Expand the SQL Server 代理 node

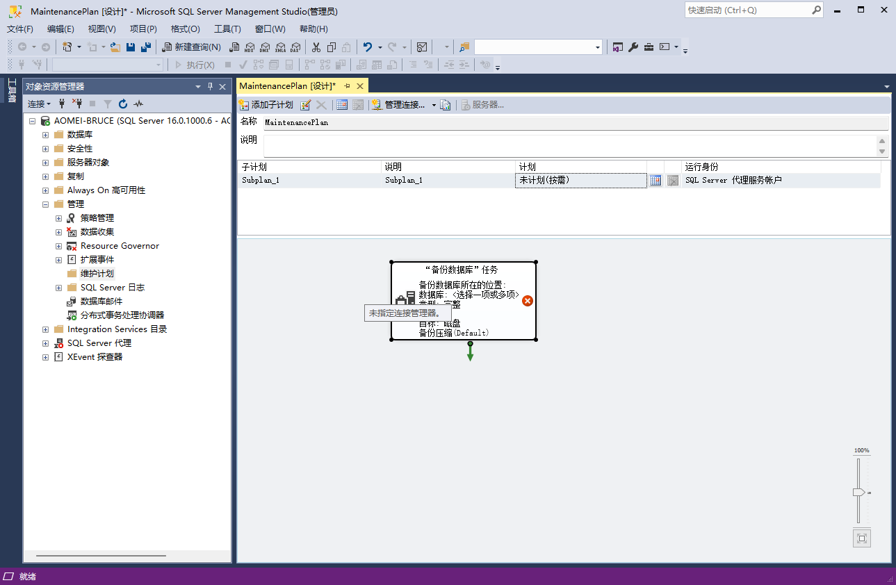click(x=45, y=343)
